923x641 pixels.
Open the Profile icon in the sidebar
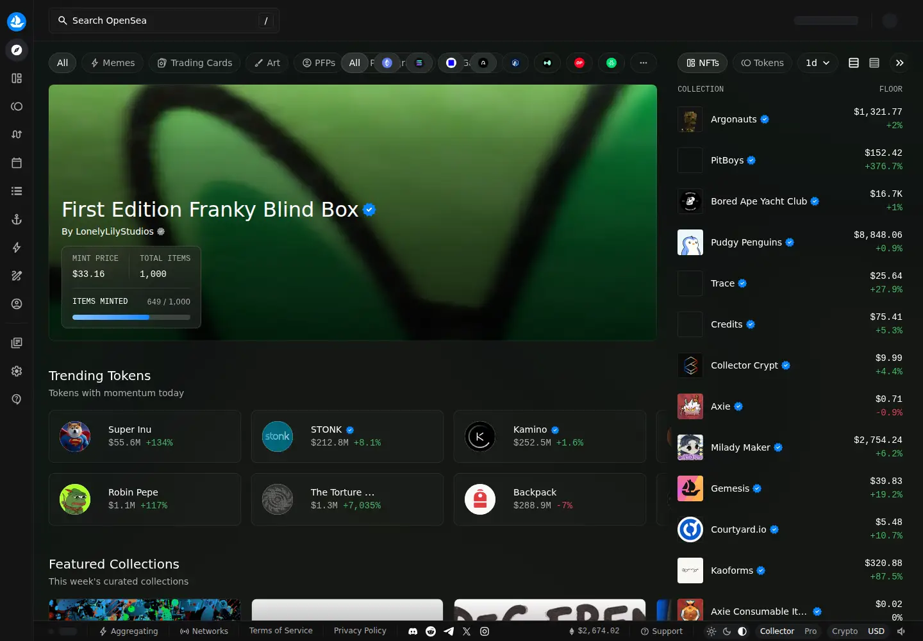pyautogui.click(x=17, y=304)
